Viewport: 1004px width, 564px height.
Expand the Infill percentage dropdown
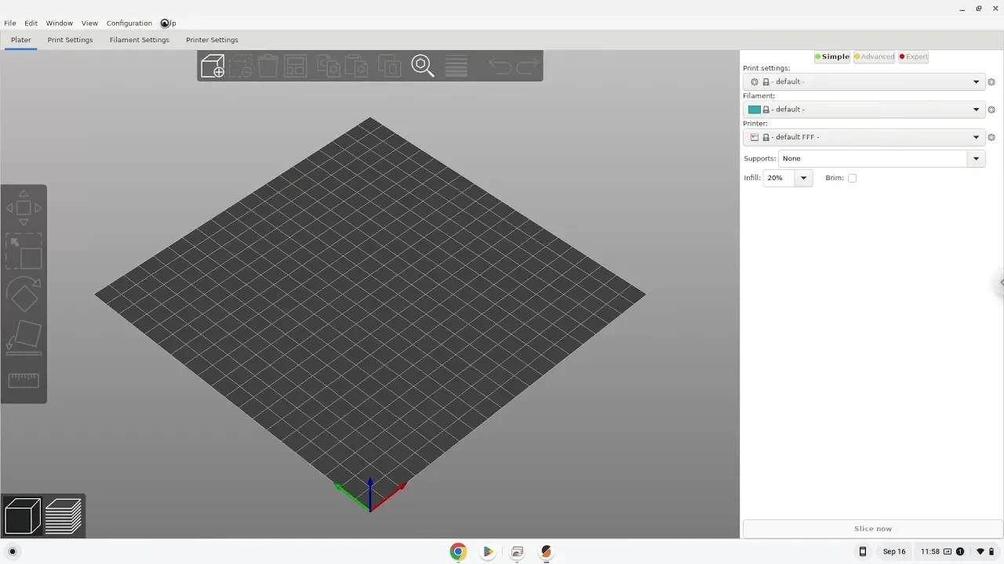(802, 179)
